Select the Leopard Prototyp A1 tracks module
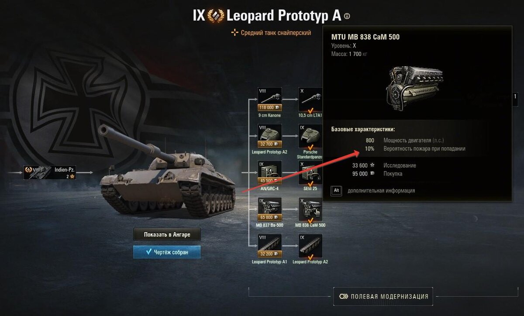Screen dimensions: 524x316 269,246
